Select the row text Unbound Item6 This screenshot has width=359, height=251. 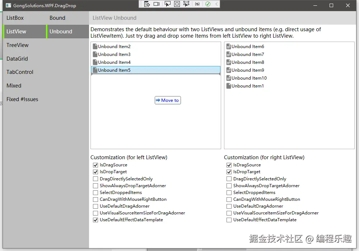click(x=248, y=46)
